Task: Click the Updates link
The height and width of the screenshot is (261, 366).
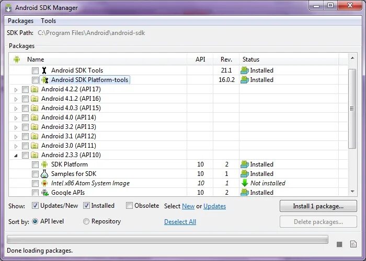Action: click(214, 206)
